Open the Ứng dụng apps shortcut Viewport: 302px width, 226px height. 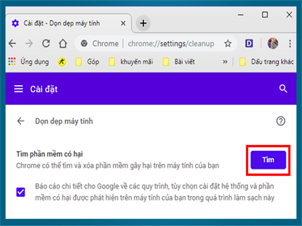pyautogui.click(x=29, y=62)
